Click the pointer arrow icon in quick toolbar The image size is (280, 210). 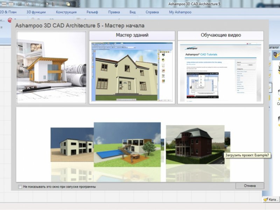48,4
